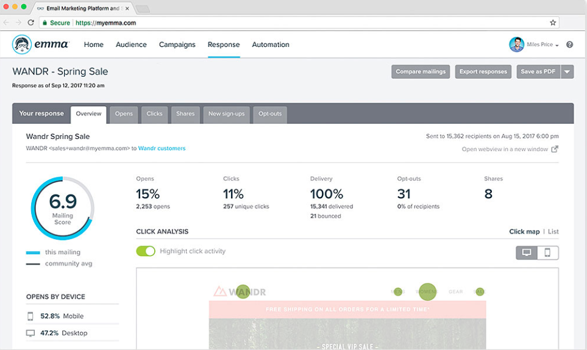Click the 52.8% Mobile row

coord(73,316)
